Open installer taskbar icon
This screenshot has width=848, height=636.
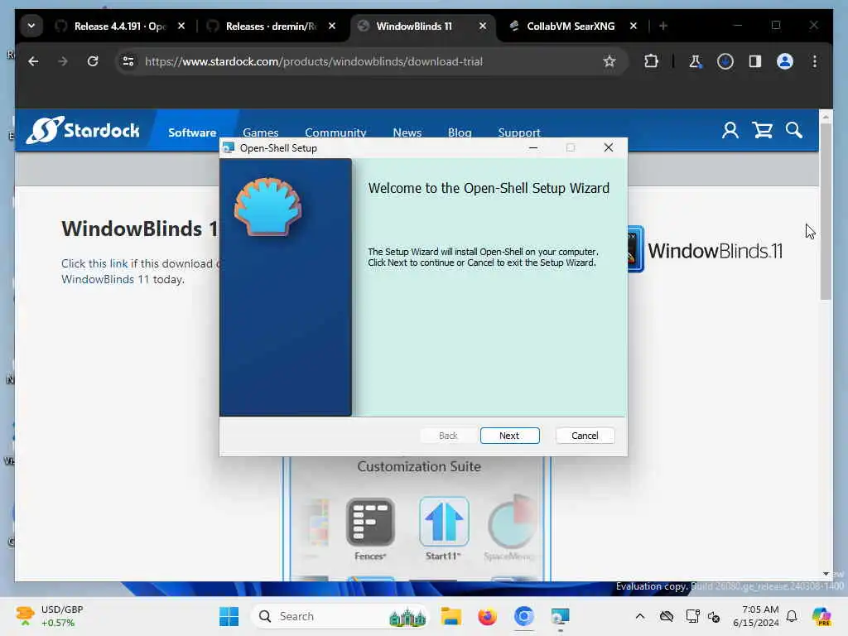point(561,616)
